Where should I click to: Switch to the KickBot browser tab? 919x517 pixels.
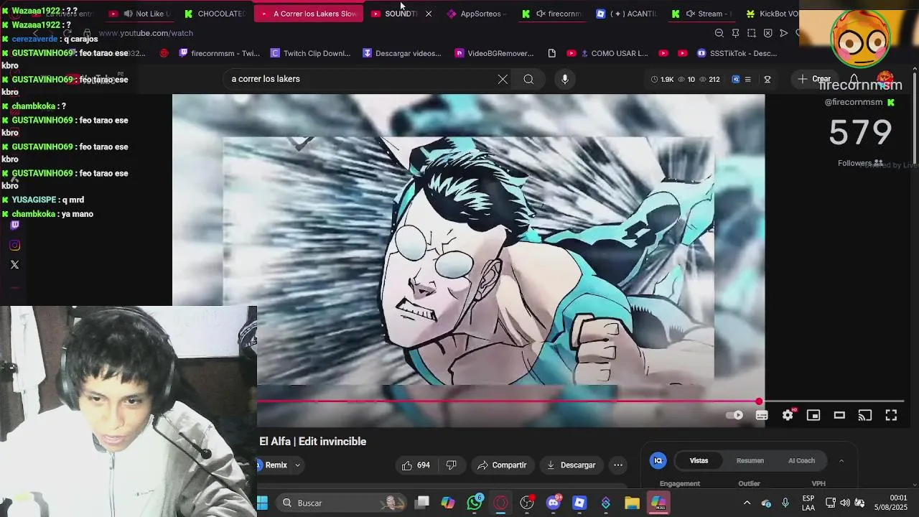click(x=772, y=14)
